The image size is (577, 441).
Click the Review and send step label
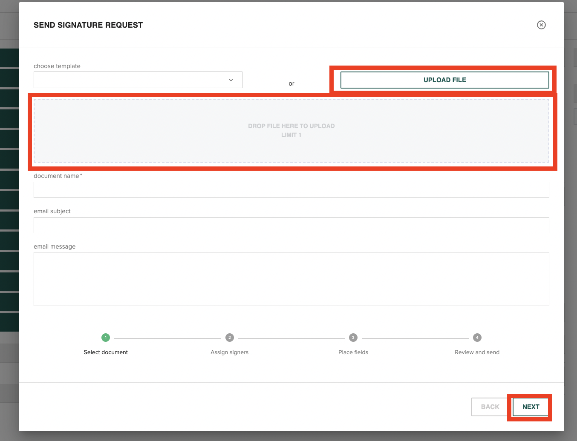(477, 352)
